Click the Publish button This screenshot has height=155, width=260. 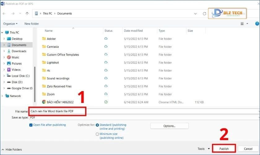click(224, 149)
